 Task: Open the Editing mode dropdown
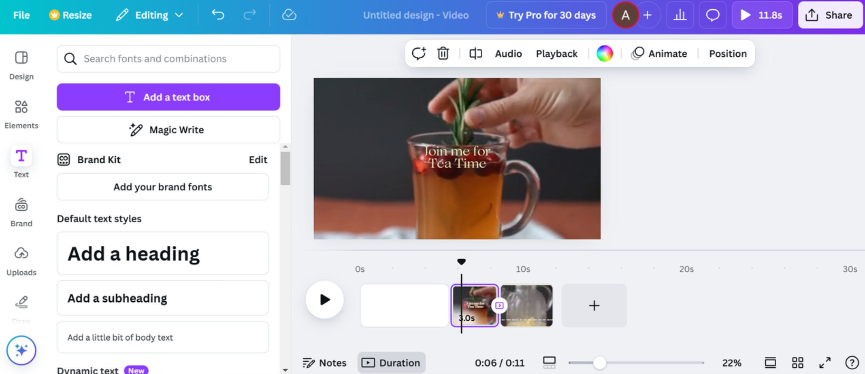pyautogui.click(x=150, y=15)
